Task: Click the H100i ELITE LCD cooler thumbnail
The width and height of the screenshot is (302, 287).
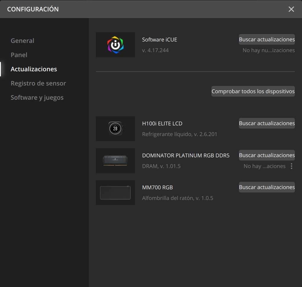Action: point(115,129)
